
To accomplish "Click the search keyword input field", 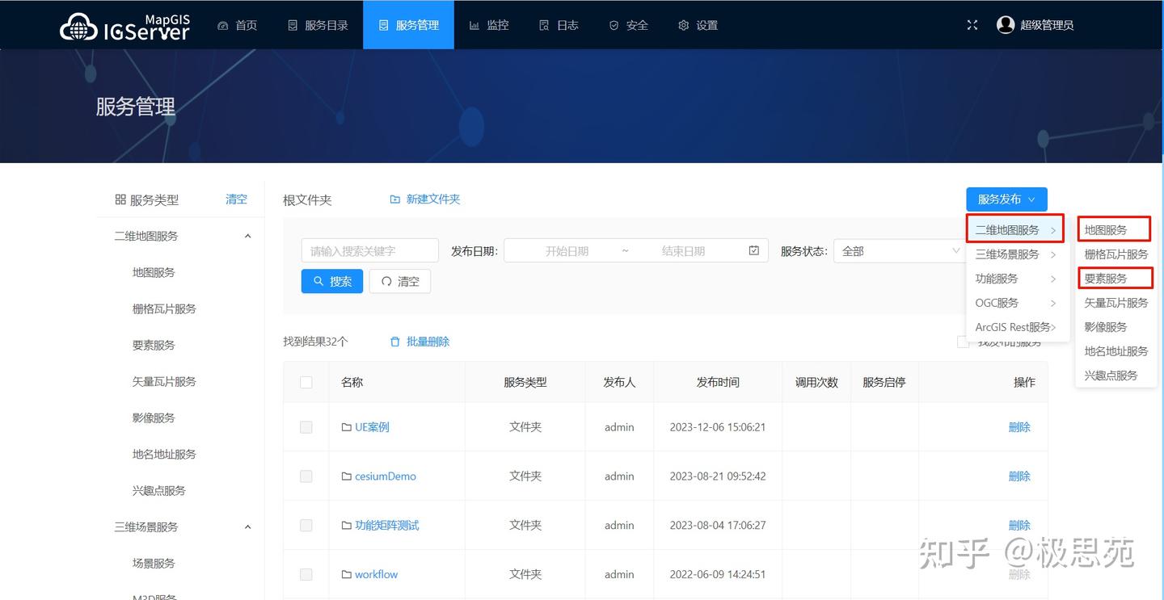I will pyautogui.click(x=369, y=250).
